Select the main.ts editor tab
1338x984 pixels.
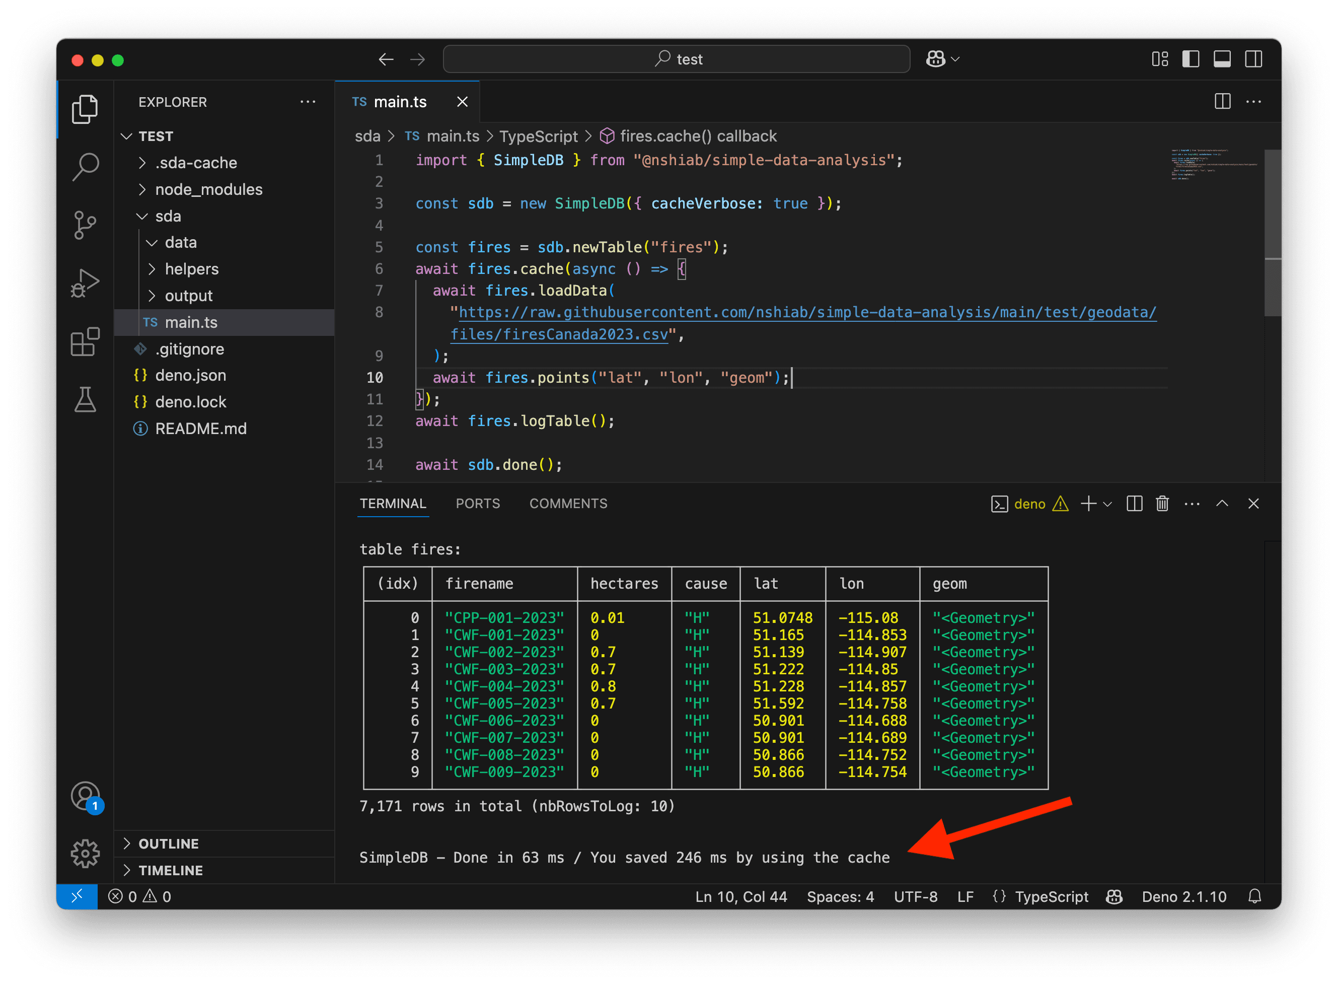pyautogui.click(x=407, y=102)
